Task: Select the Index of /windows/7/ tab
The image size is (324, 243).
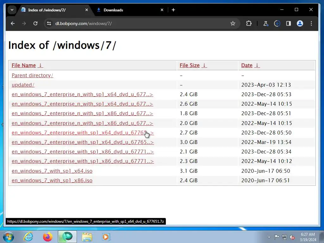Action: (55, 10)
